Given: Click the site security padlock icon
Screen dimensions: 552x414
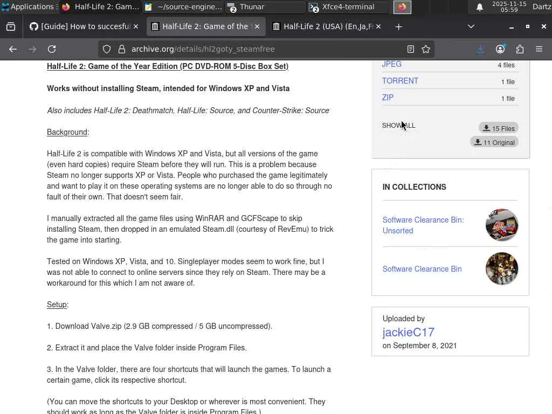Looking at the screenshot, I should [x=122, y=49].
